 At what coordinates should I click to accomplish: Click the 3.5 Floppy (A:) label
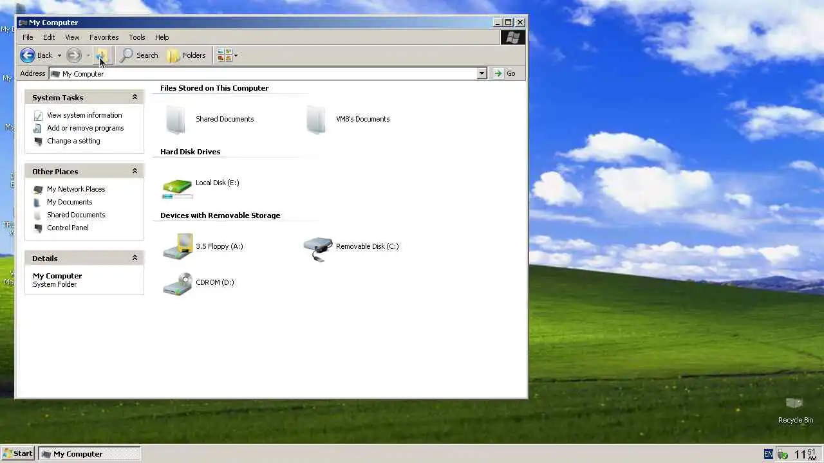(219, 246)
